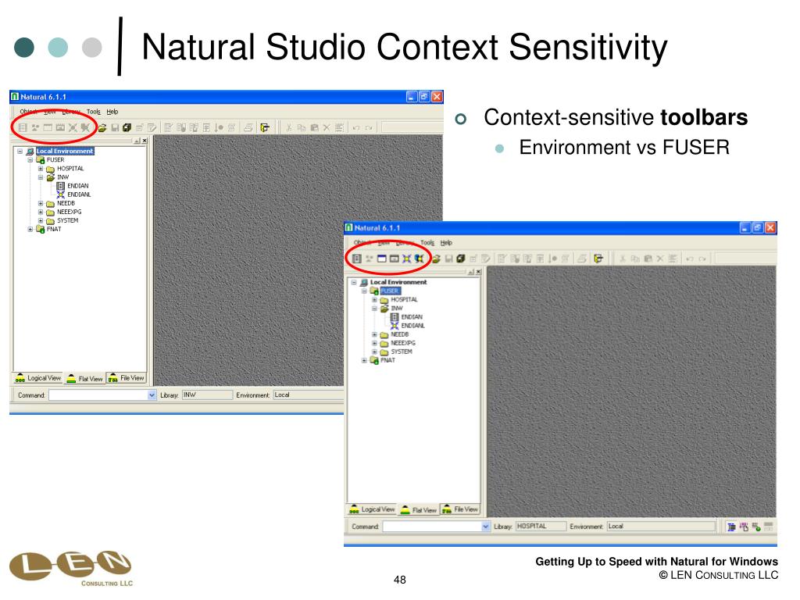
Task: Expand FNAT node in front window tree
Action: 364,360
